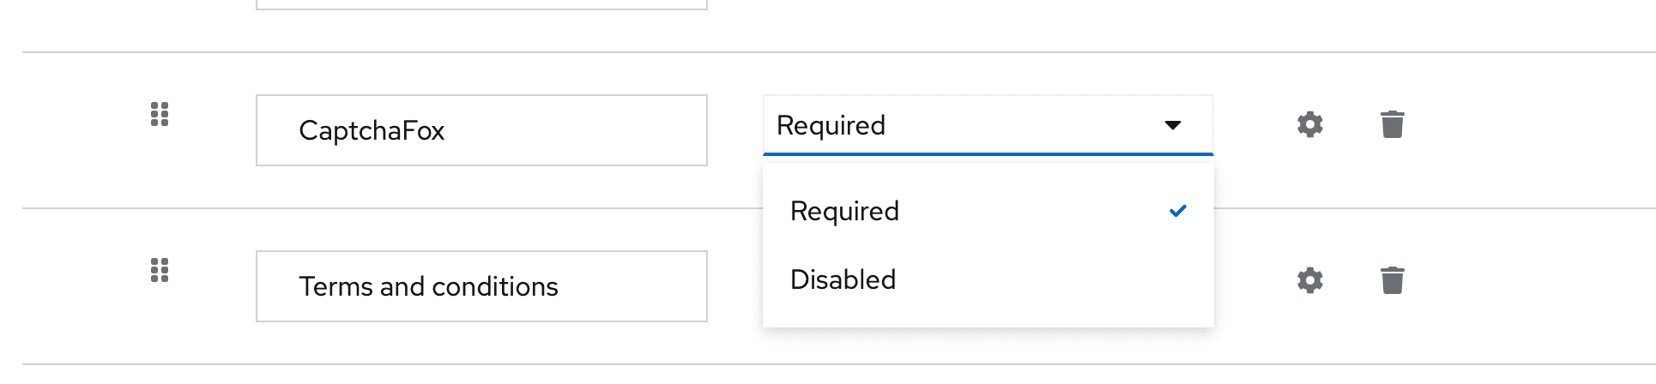Viewport: 1656px width, 384px height.
Task: Grab the drag handle beside CaptchaFox
Action: pos(160,114)
